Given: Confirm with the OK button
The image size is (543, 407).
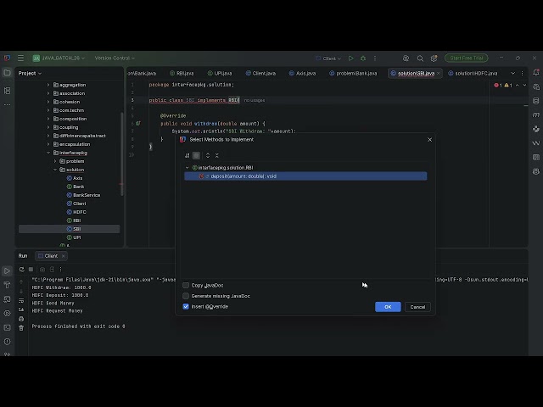Looking at the screenshot, I should tap(388, 307).
